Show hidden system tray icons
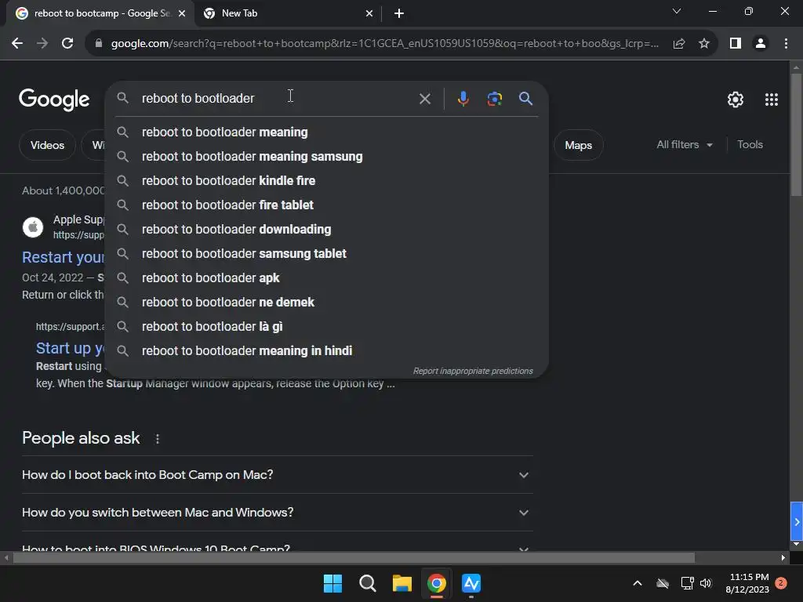This screenshot has width=803, height=602. [x=637, y=583]
